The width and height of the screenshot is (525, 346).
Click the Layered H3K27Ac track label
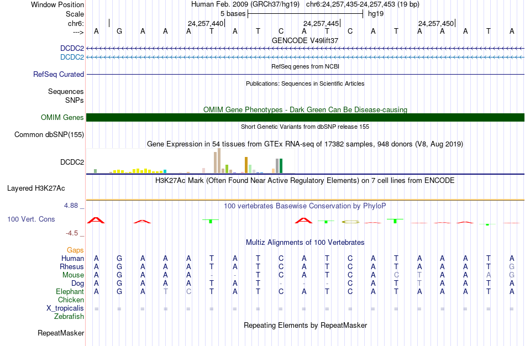(x=36, y=188)
